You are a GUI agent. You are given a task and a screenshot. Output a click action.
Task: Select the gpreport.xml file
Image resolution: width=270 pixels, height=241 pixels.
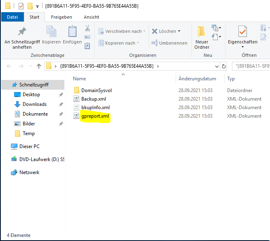click(95, 116)
